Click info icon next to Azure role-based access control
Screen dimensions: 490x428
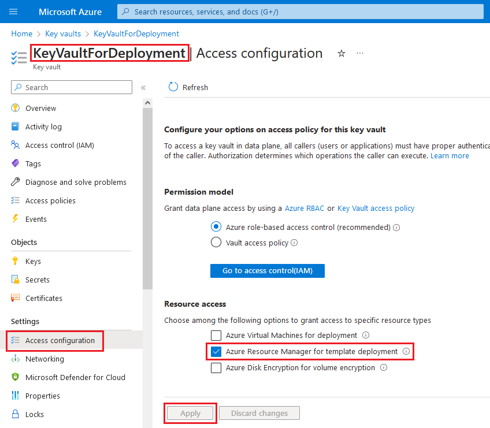click(x=396, y=228)
